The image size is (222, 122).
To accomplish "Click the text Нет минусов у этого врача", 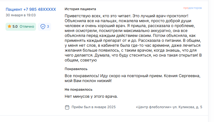I will point(91,96).
